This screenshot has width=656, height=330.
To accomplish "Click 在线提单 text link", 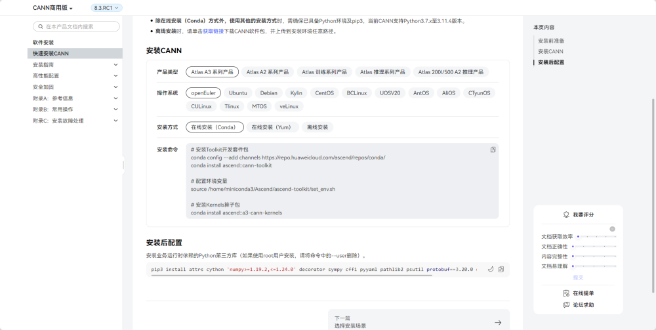I will [x=583, y=293].
